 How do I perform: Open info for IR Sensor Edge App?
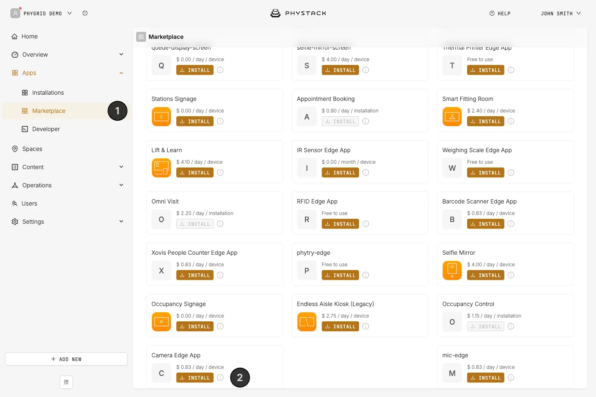click(366, 172)
